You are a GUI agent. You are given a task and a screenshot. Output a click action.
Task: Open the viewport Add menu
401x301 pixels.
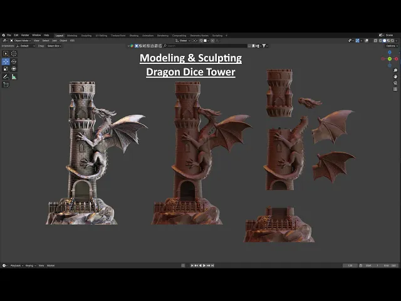click(55, 40)
